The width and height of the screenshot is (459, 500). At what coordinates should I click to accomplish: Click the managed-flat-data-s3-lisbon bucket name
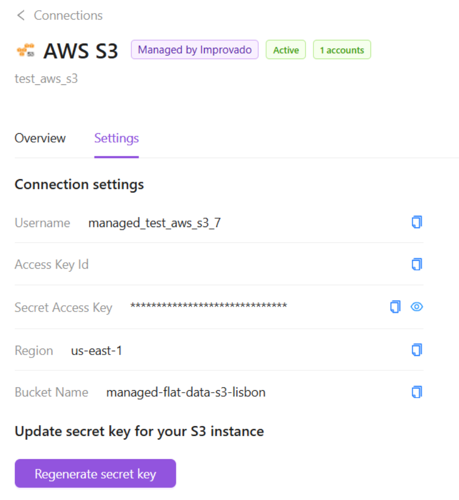[x=186, y=392]
